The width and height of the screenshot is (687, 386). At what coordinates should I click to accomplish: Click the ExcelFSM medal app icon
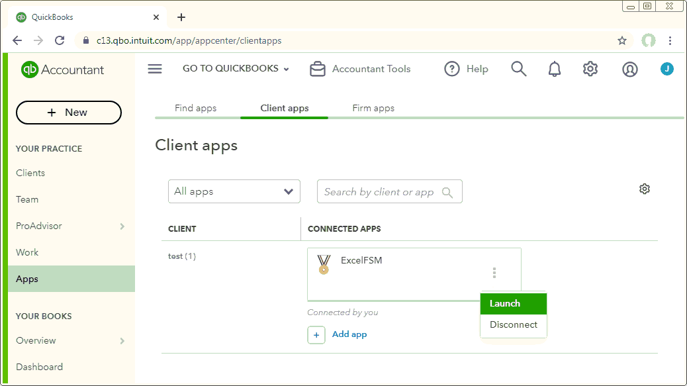click(324, 264)
